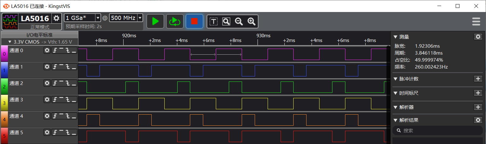Click the colored waveform device logo icon

point(10,21)
